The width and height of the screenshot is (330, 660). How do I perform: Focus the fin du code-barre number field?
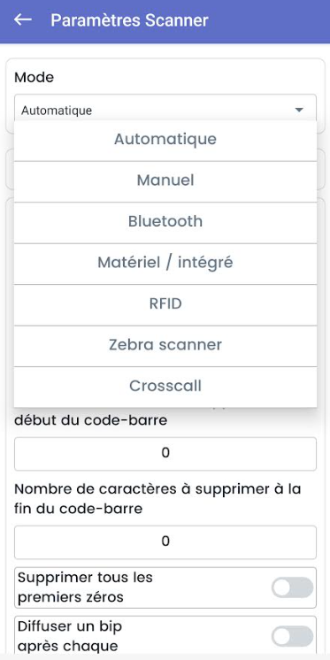[x=165, y=542]
